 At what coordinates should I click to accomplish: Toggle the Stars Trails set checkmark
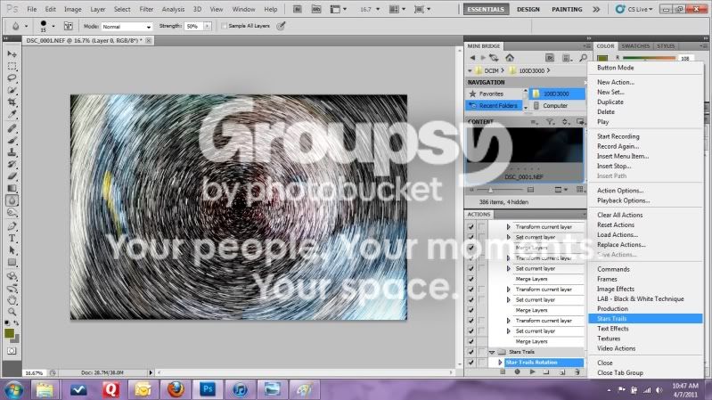pyautogui.click(x=471, y=352)
